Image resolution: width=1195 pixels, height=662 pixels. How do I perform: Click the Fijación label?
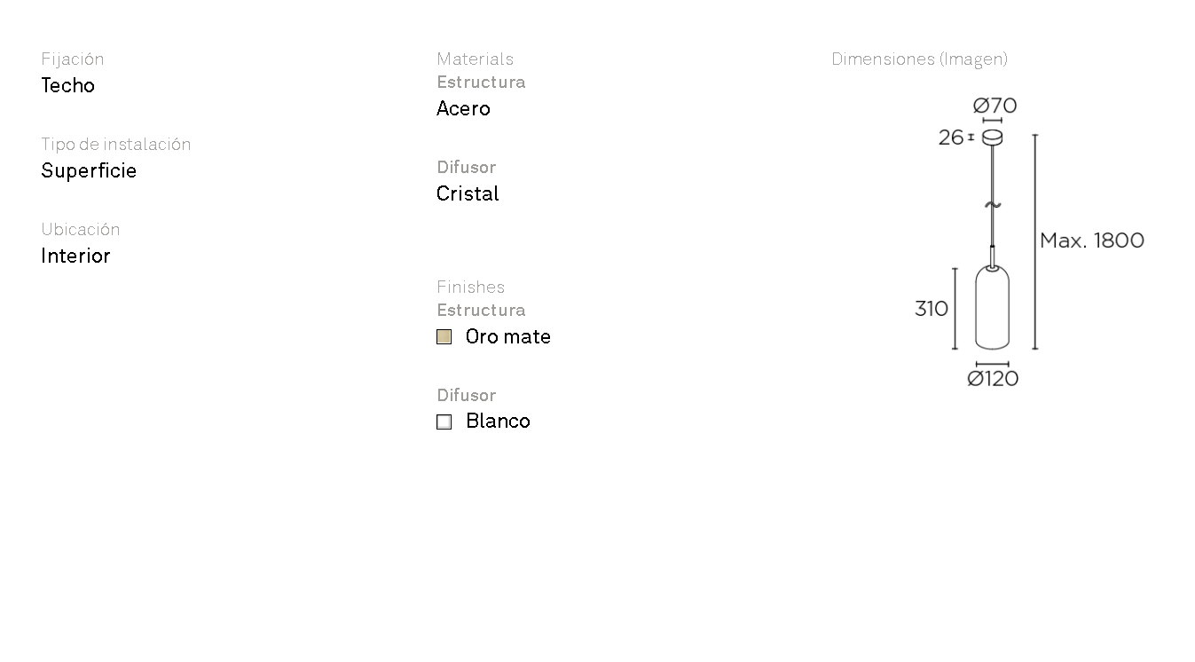coord(73,59)
